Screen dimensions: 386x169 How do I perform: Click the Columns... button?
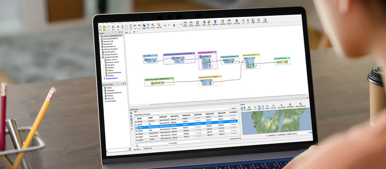click(x=234, y=109)
